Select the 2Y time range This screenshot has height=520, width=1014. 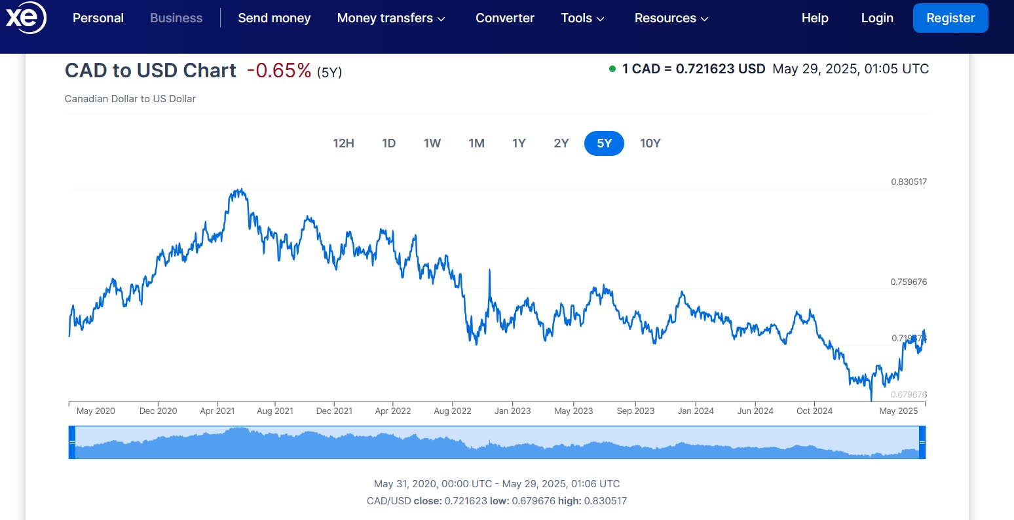click(561, 143)
